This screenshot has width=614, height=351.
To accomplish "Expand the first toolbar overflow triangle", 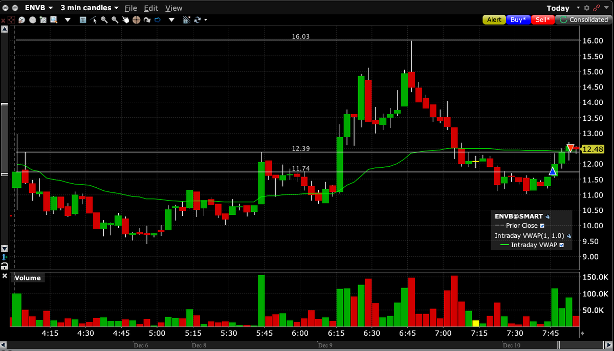I will 68,20.
